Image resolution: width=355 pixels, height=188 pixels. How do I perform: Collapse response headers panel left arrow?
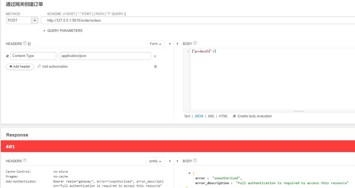(170, 161)
